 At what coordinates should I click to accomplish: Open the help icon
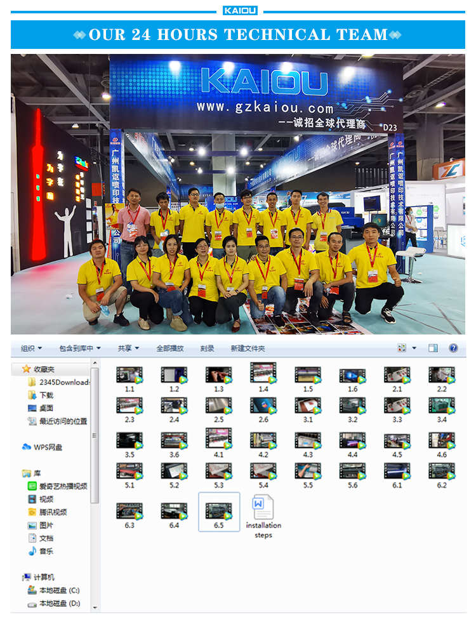coord(453,348)
